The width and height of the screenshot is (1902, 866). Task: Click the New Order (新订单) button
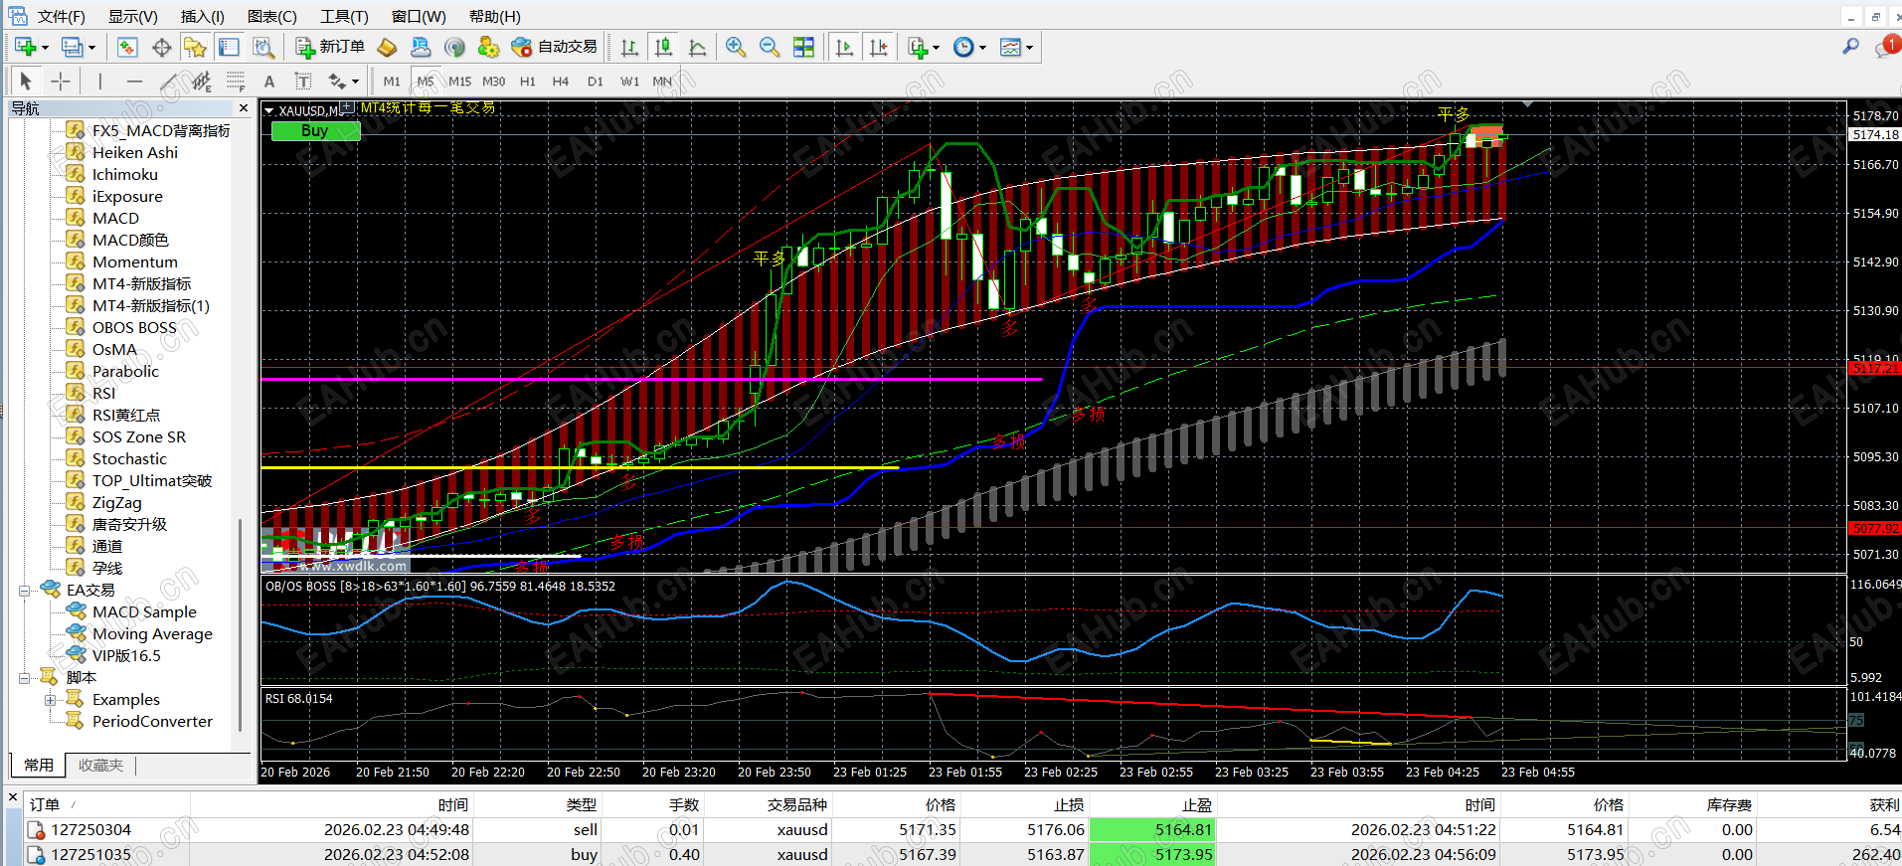point(331,47)
